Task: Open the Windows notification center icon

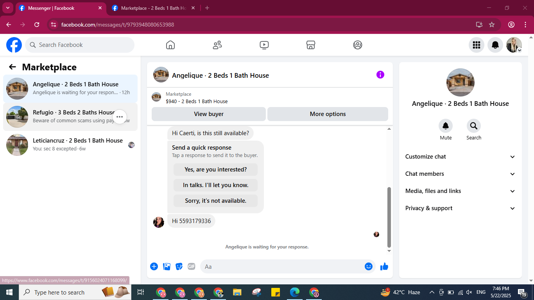Action: coord(522,292)
